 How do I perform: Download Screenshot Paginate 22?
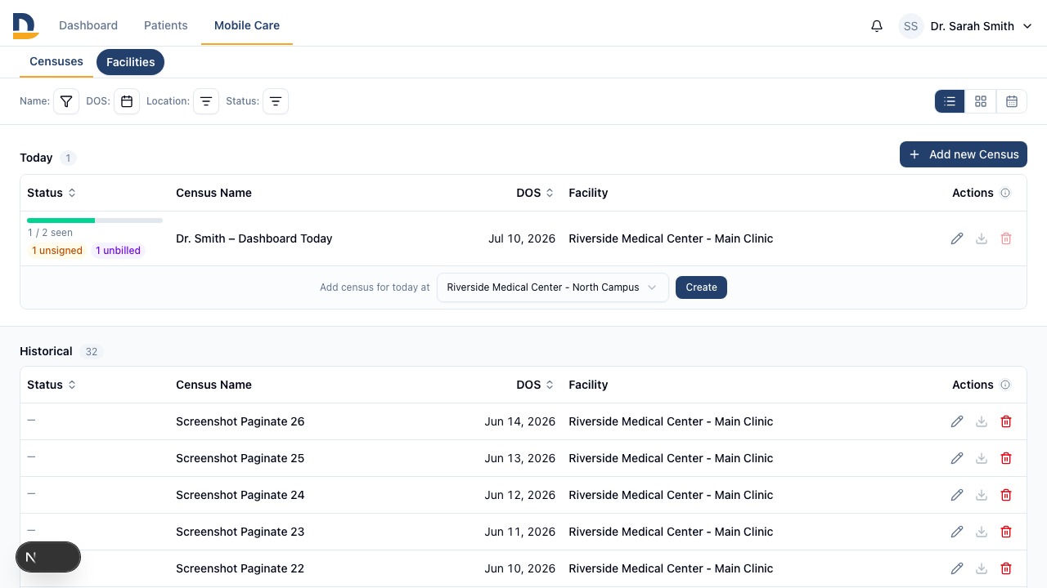982,568
